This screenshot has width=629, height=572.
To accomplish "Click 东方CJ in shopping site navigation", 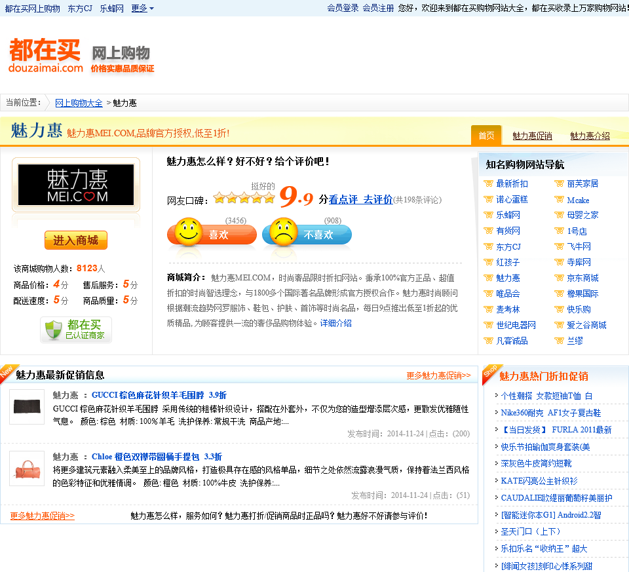I will pos(508,247).
